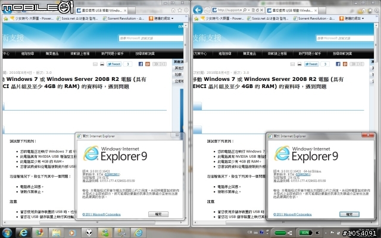
Task: Close the USB tab in left window
Action: [x=125, y=11]
